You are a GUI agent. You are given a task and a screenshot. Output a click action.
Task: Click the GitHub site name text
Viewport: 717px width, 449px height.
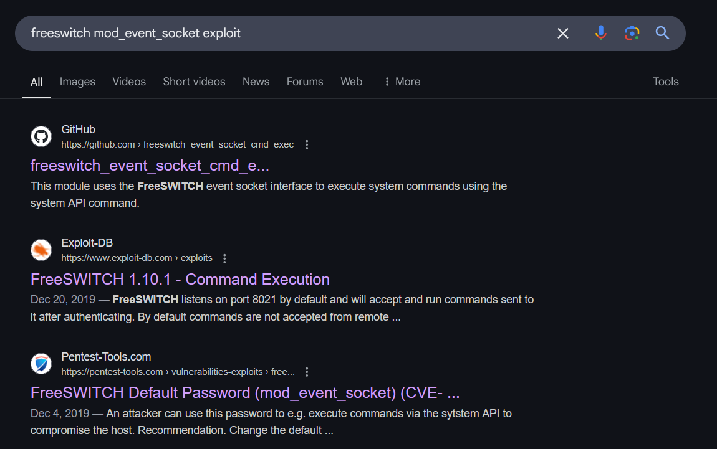pos(78,130)
